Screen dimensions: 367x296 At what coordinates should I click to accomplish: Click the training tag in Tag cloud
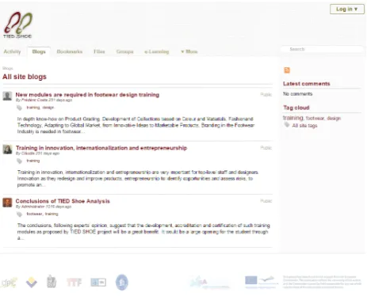point(293,118)
